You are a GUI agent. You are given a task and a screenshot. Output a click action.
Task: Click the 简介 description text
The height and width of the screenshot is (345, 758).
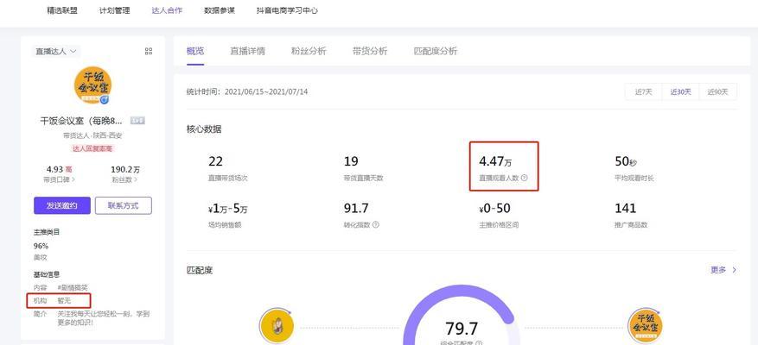[104, 318]
